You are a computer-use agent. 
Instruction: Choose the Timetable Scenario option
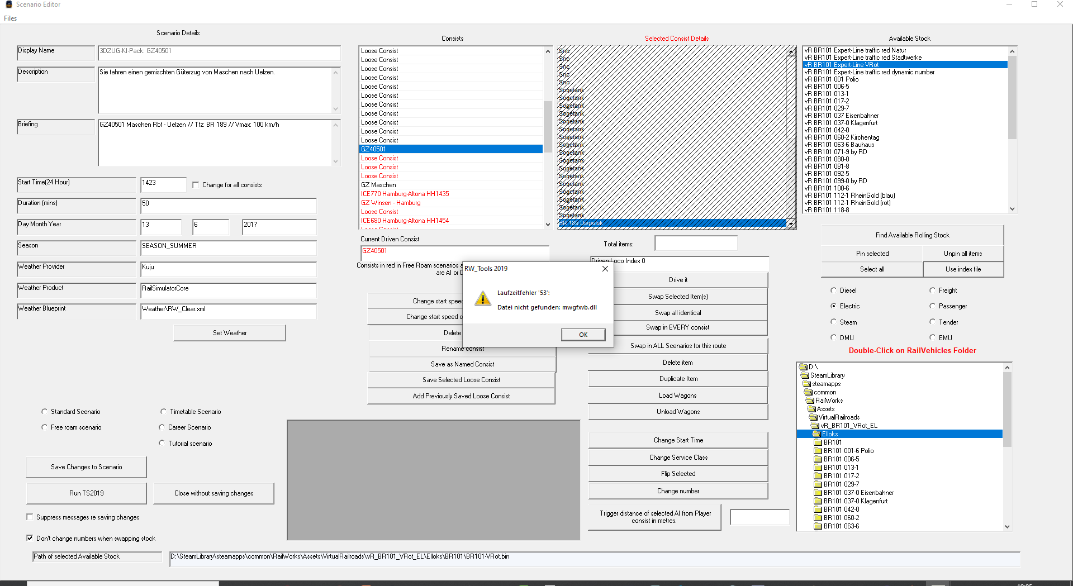(163, 412)
